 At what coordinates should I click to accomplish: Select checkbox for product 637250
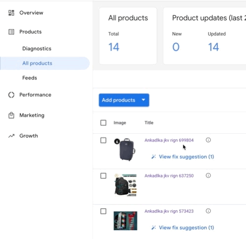103,176
